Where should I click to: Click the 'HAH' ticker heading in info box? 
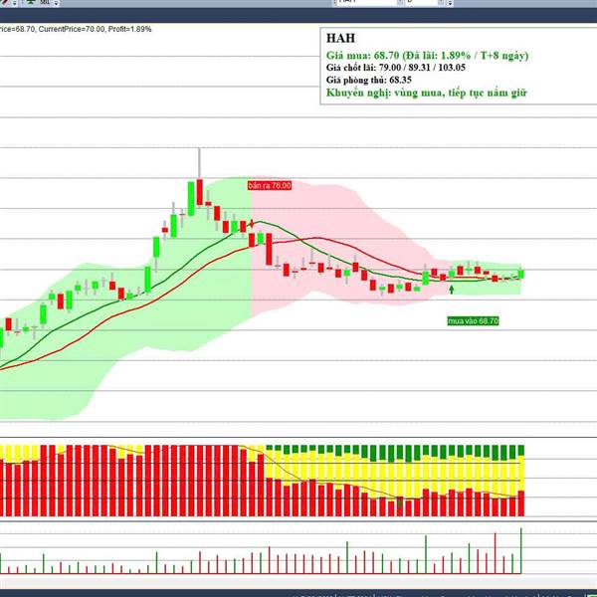(x=340, y=38)
